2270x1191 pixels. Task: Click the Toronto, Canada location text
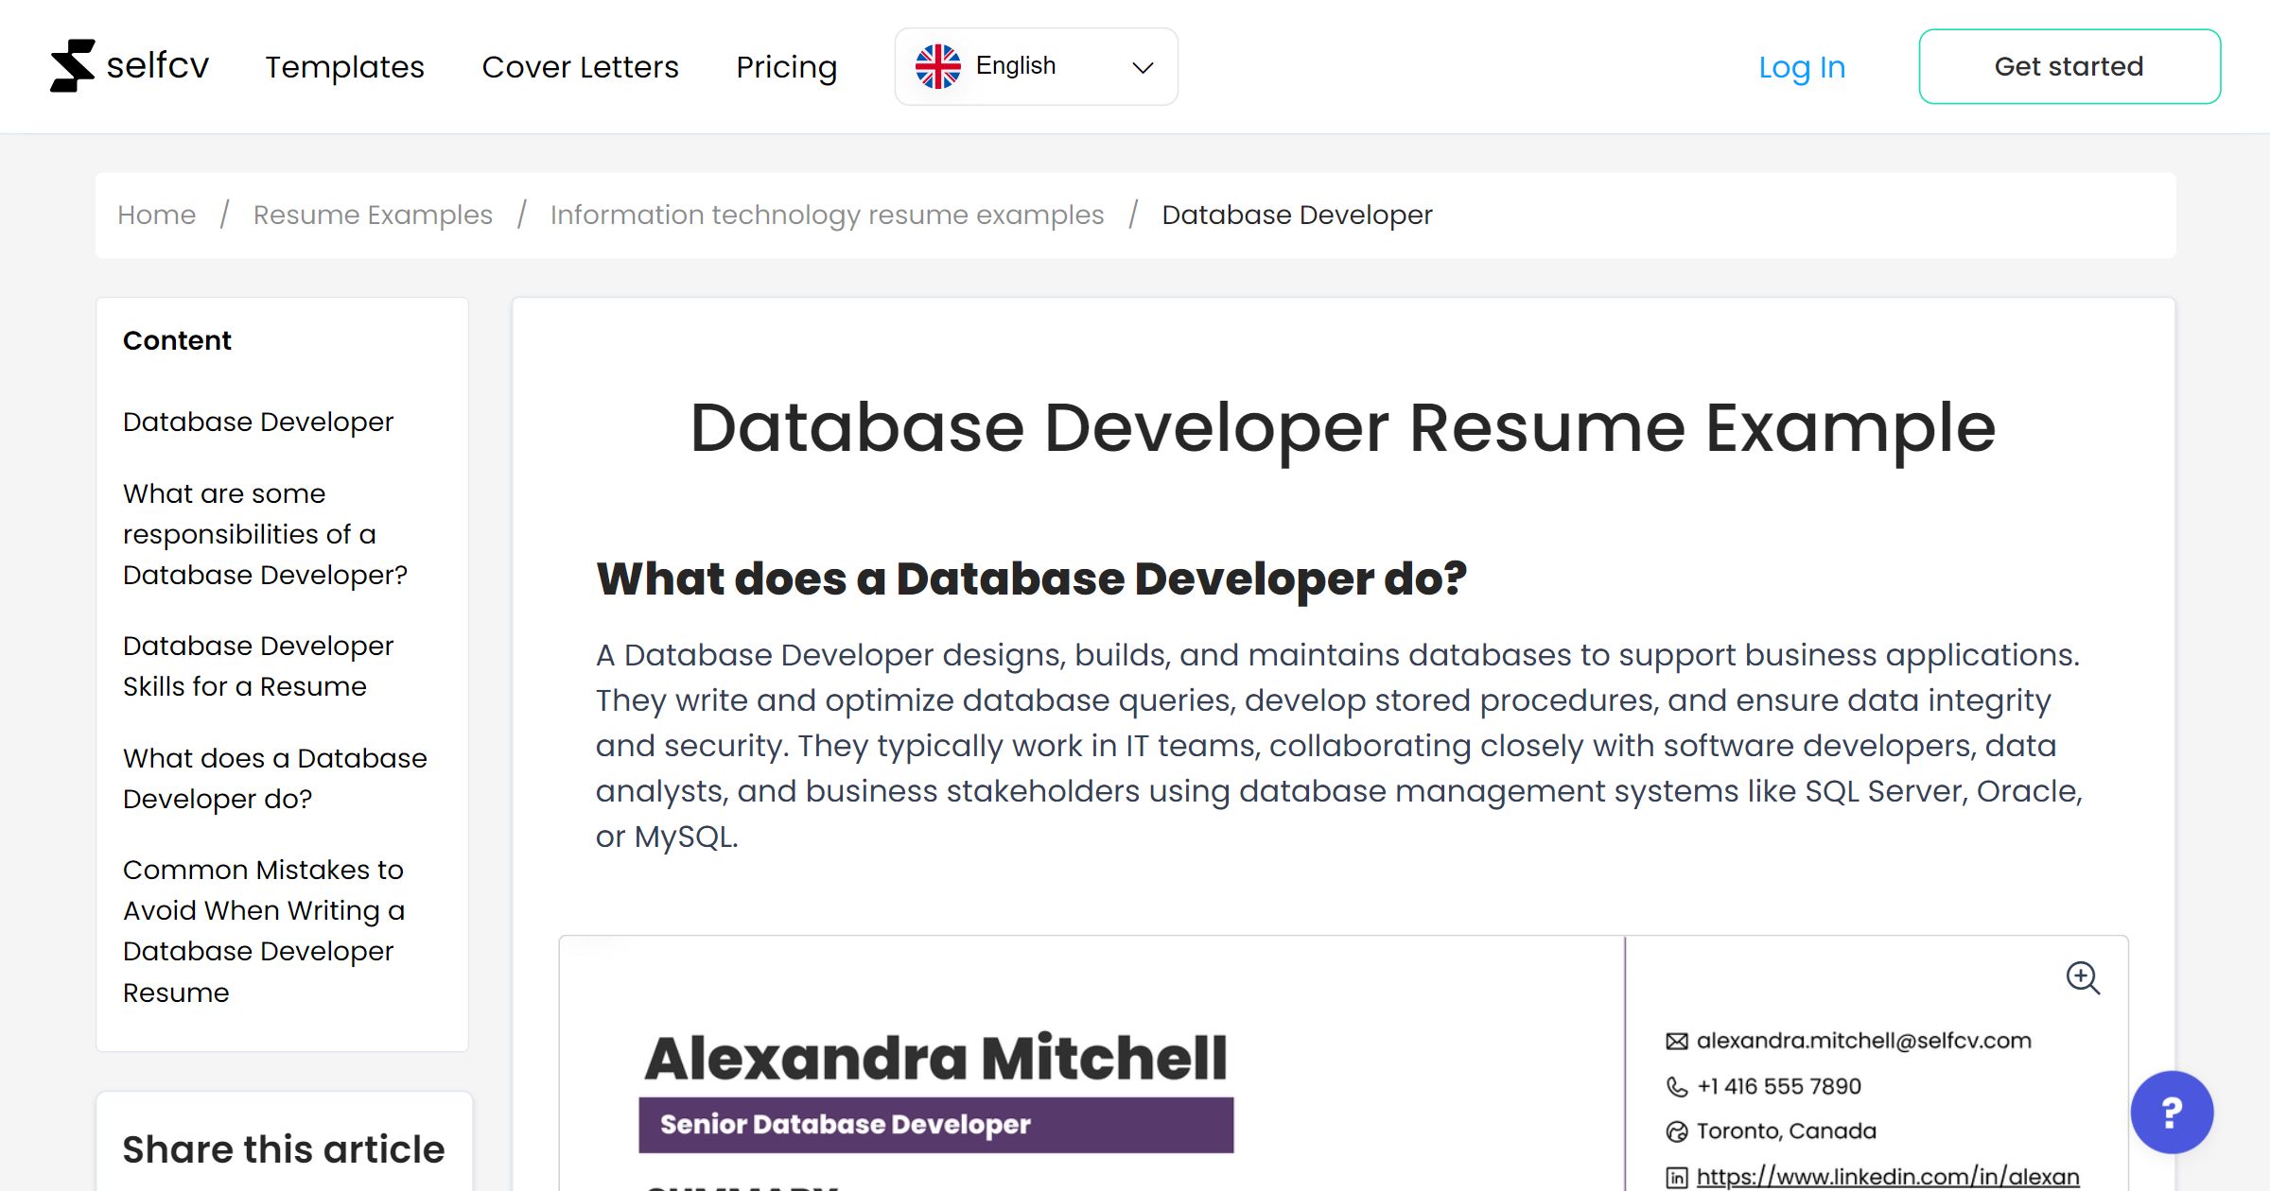click(1786, 1131)
